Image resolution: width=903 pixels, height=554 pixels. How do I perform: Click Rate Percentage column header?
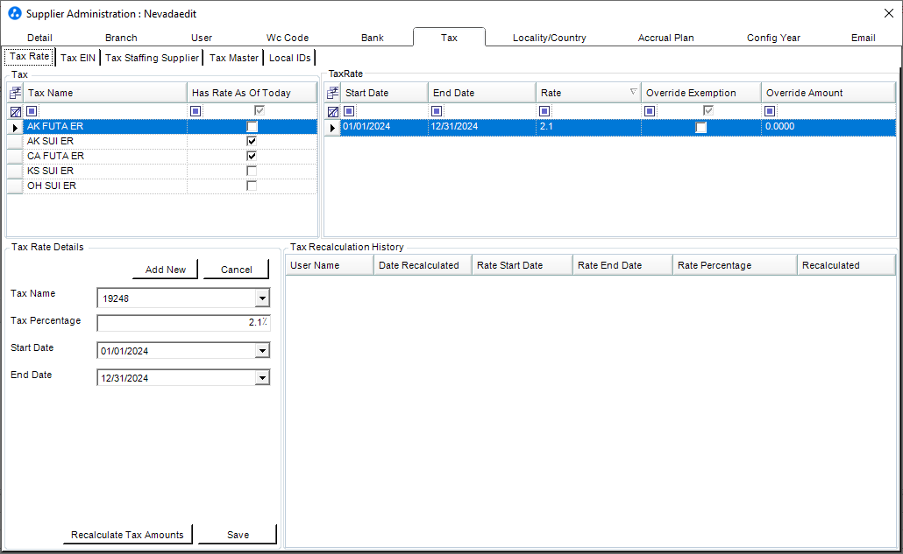pyautogui.click(x=735, y=265)
